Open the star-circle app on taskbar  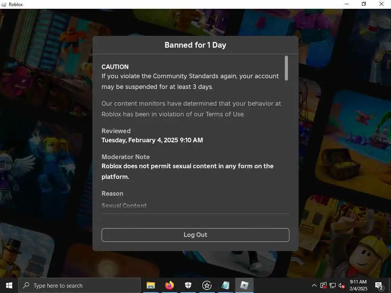[207, 285]
